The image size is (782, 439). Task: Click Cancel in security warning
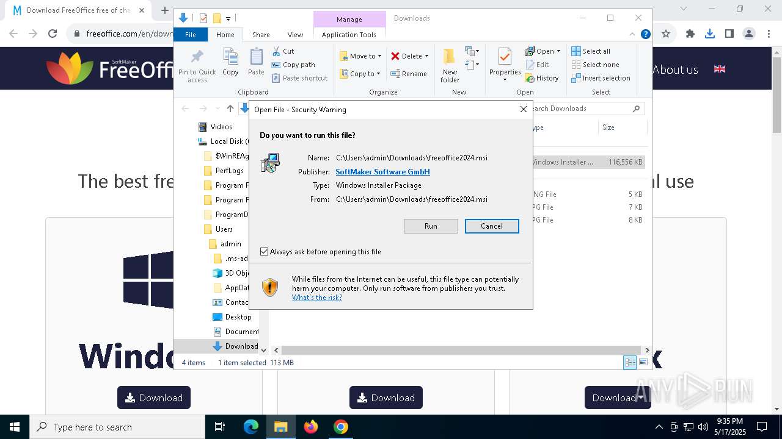click(x=492, y=226)
